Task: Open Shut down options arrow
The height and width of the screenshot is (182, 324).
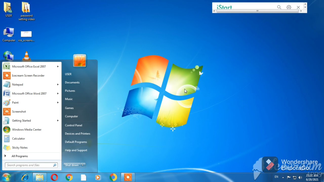Action: pyautogui.click(x=83, y=165)
